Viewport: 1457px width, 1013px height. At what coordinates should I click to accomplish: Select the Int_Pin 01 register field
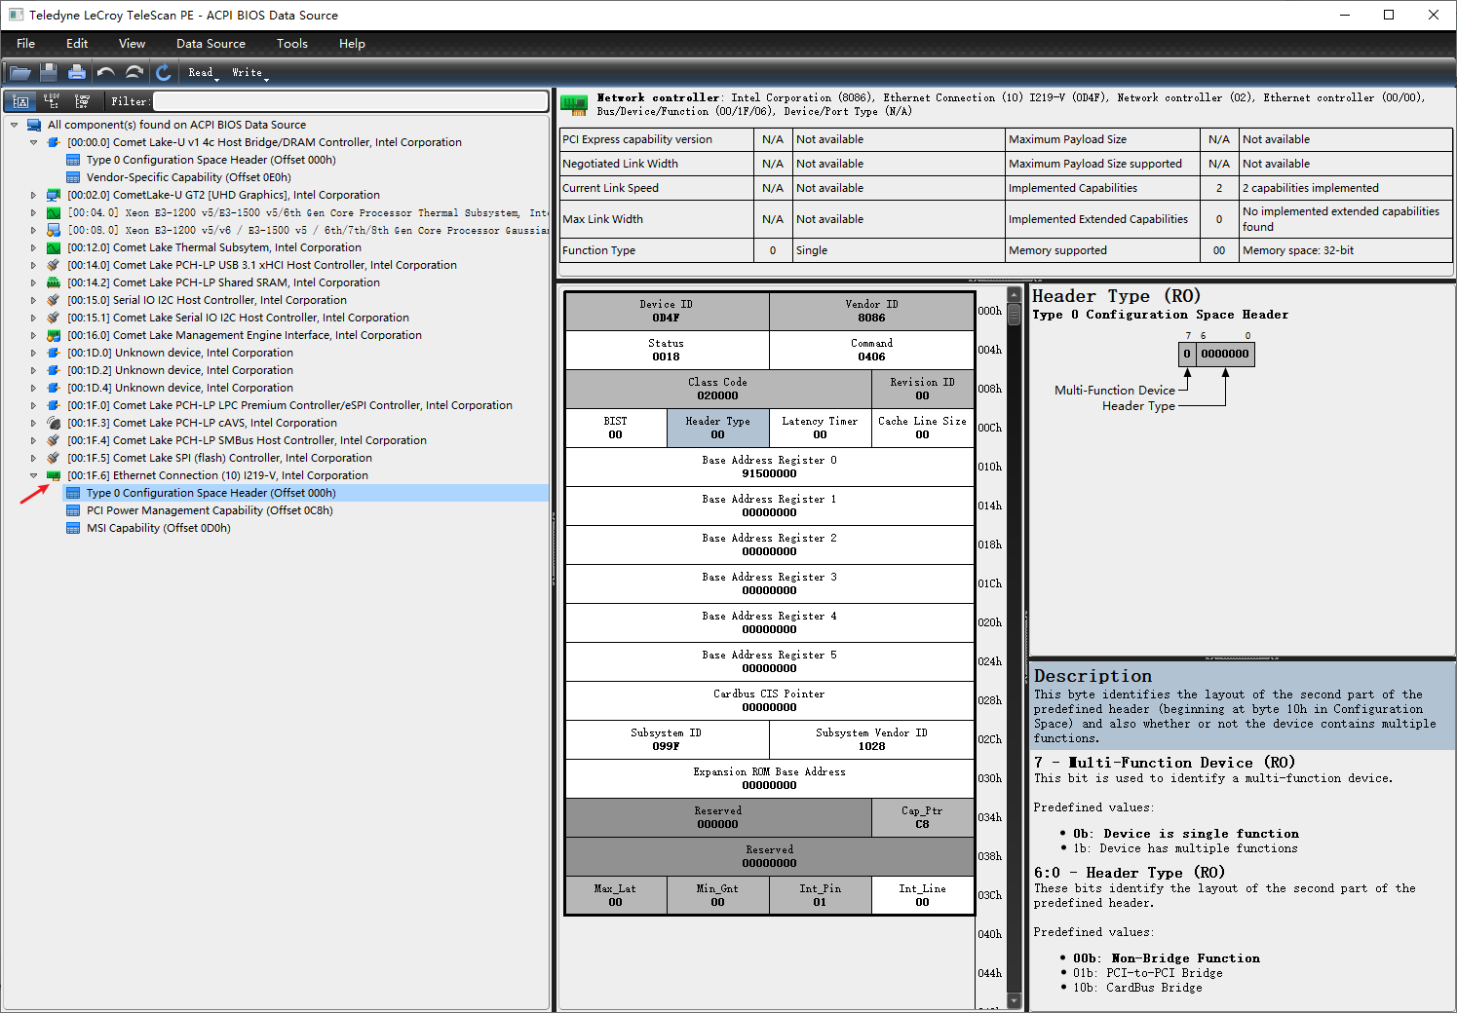click(x=821, y=895)
